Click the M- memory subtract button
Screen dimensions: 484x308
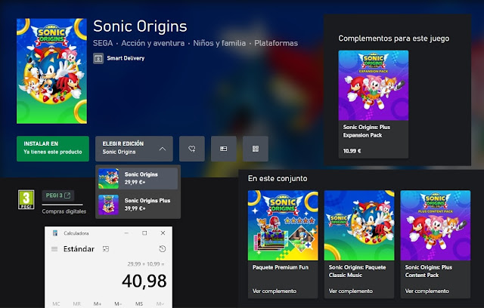118,304
